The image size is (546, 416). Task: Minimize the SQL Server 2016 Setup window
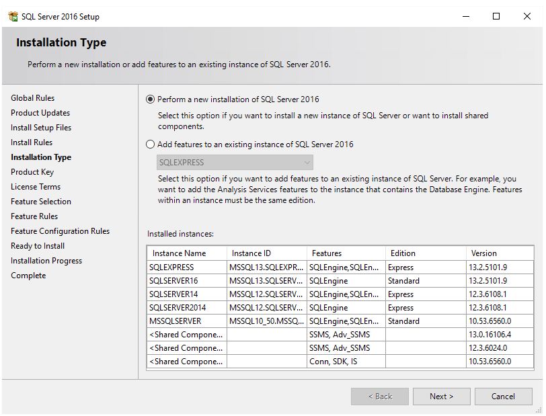466,16
